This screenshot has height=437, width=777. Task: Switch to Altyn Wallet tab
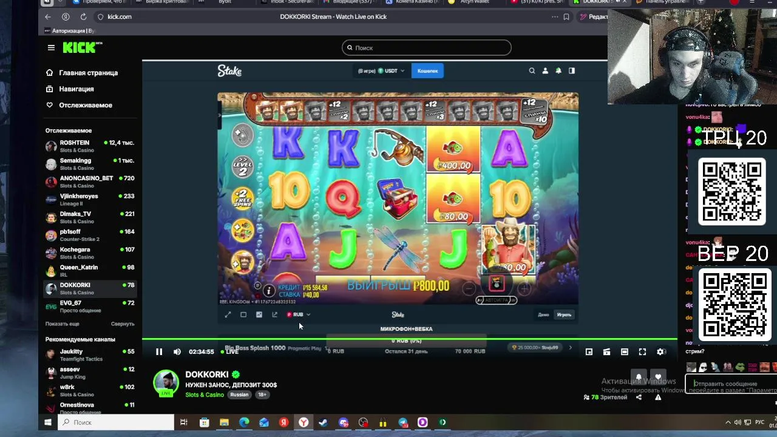(473, 2)
